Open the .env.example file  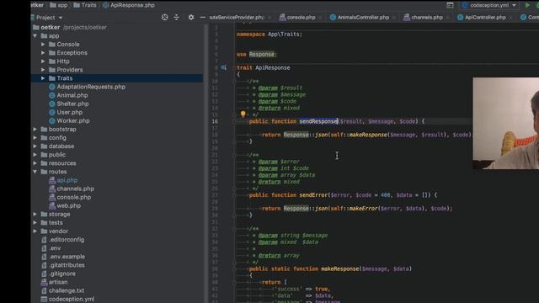click(x=63, y=257)
